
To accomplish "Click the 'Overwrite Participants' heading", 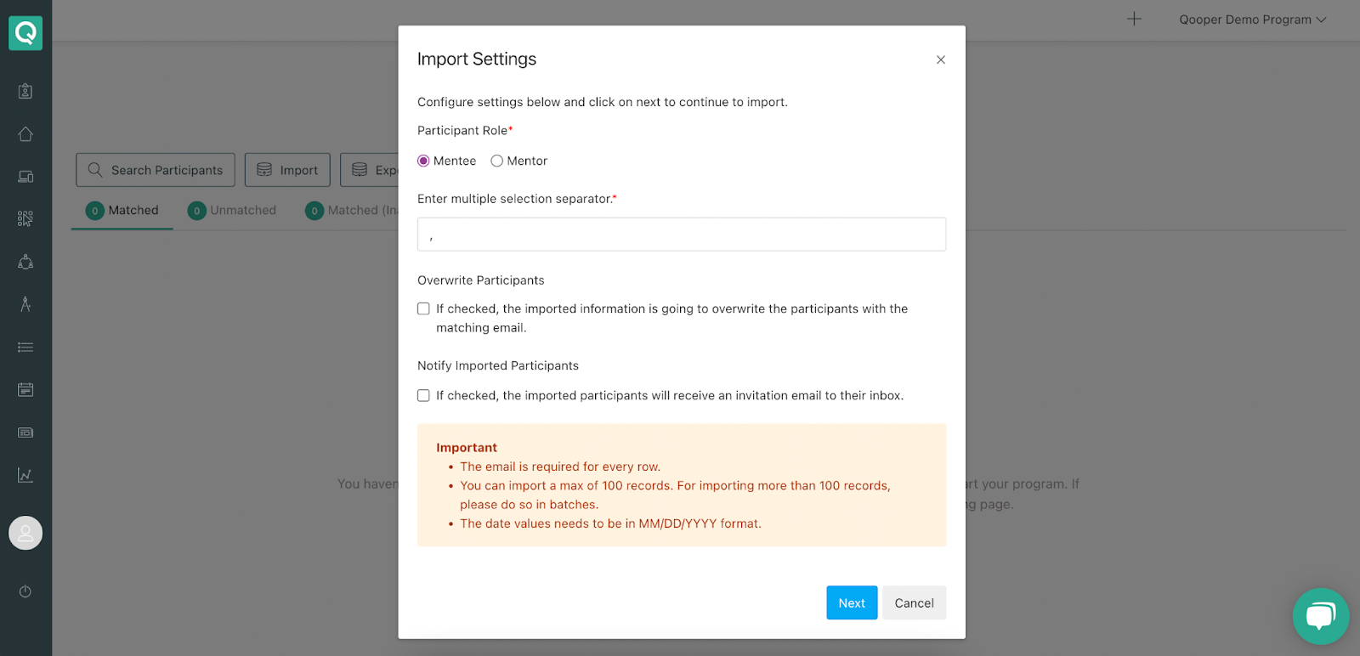I will tap(481, 280).
